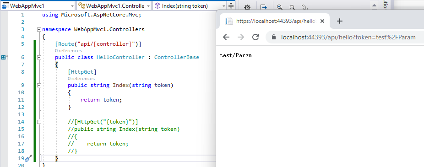Collapse the Index method on line 9

coord(39,86)
